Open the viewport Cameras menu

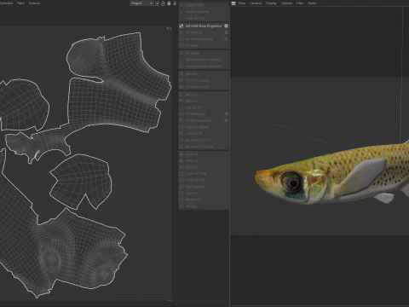click(x=256, y=3)
